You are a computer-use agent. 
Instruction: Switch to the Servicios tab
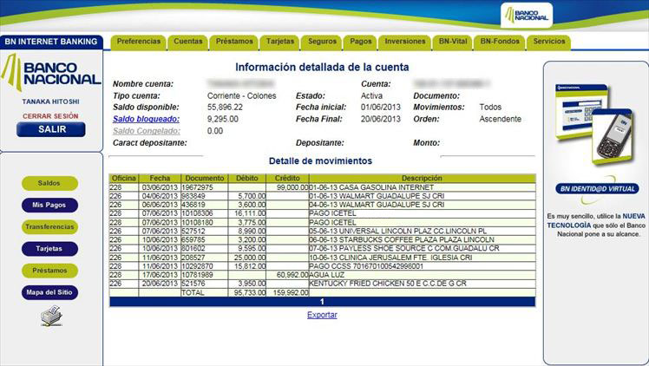pyautogui.click(x=549, y=42)
